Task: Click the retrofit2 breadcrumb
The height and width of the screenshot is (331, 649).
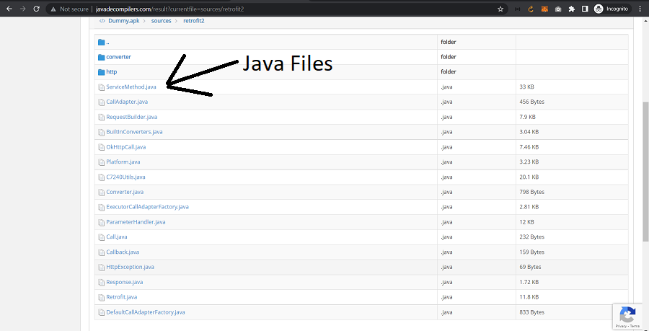Action: [194, 21]
